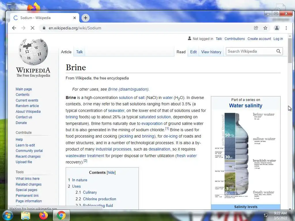The width and height of the screenshot is (295, 221).
Task: Click the padlock site info icon
Action: click(44, 28)
